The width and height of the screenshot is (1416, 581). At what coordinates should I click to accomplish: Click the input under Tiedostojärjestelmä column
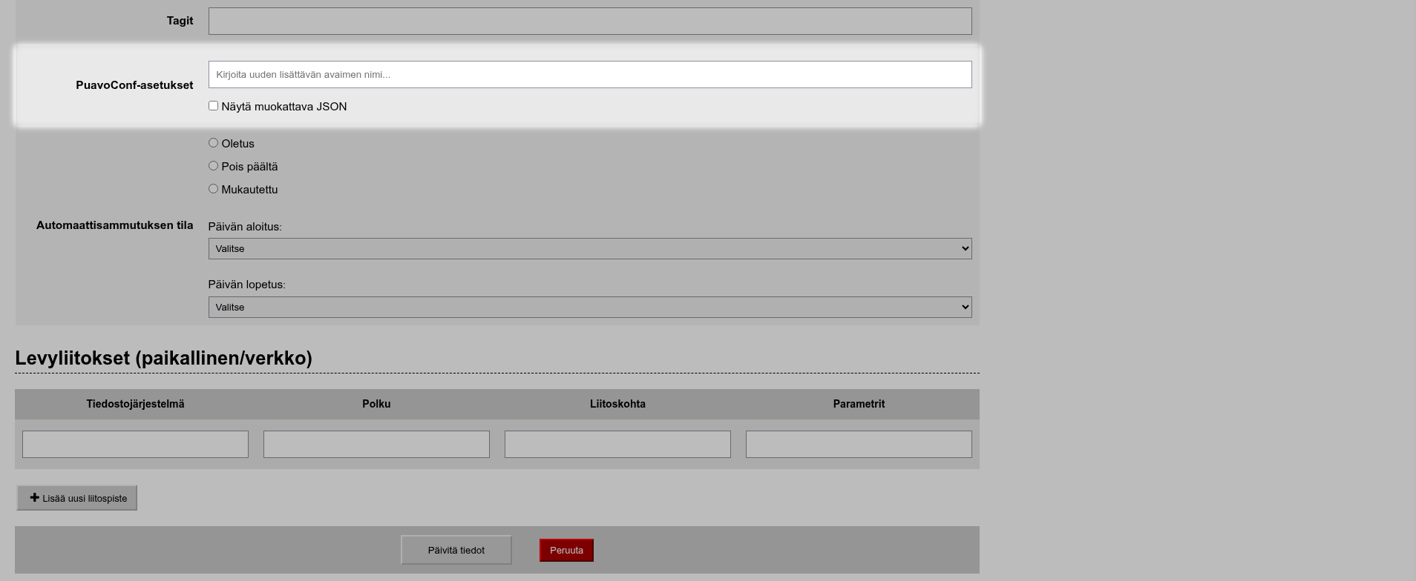[135, 445]
